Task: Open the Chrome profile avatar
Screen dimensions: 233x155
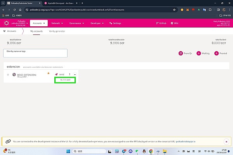Action: (224, 10)
